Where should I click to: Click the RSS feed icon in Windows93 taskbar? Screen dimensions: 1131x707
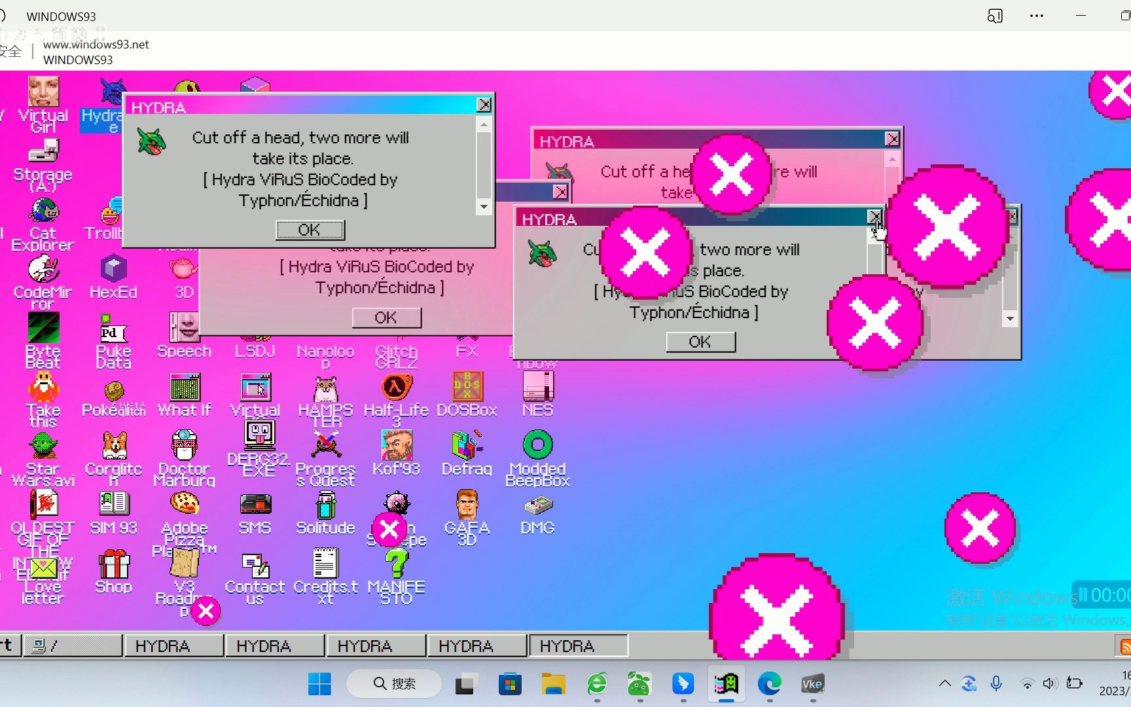click(x=1125, y=647)
